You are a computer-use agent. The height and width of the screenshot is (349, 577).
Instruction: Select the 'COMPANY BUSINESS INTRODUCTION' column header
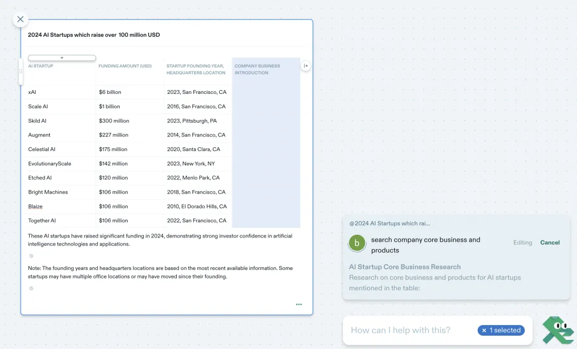point(257,69)
